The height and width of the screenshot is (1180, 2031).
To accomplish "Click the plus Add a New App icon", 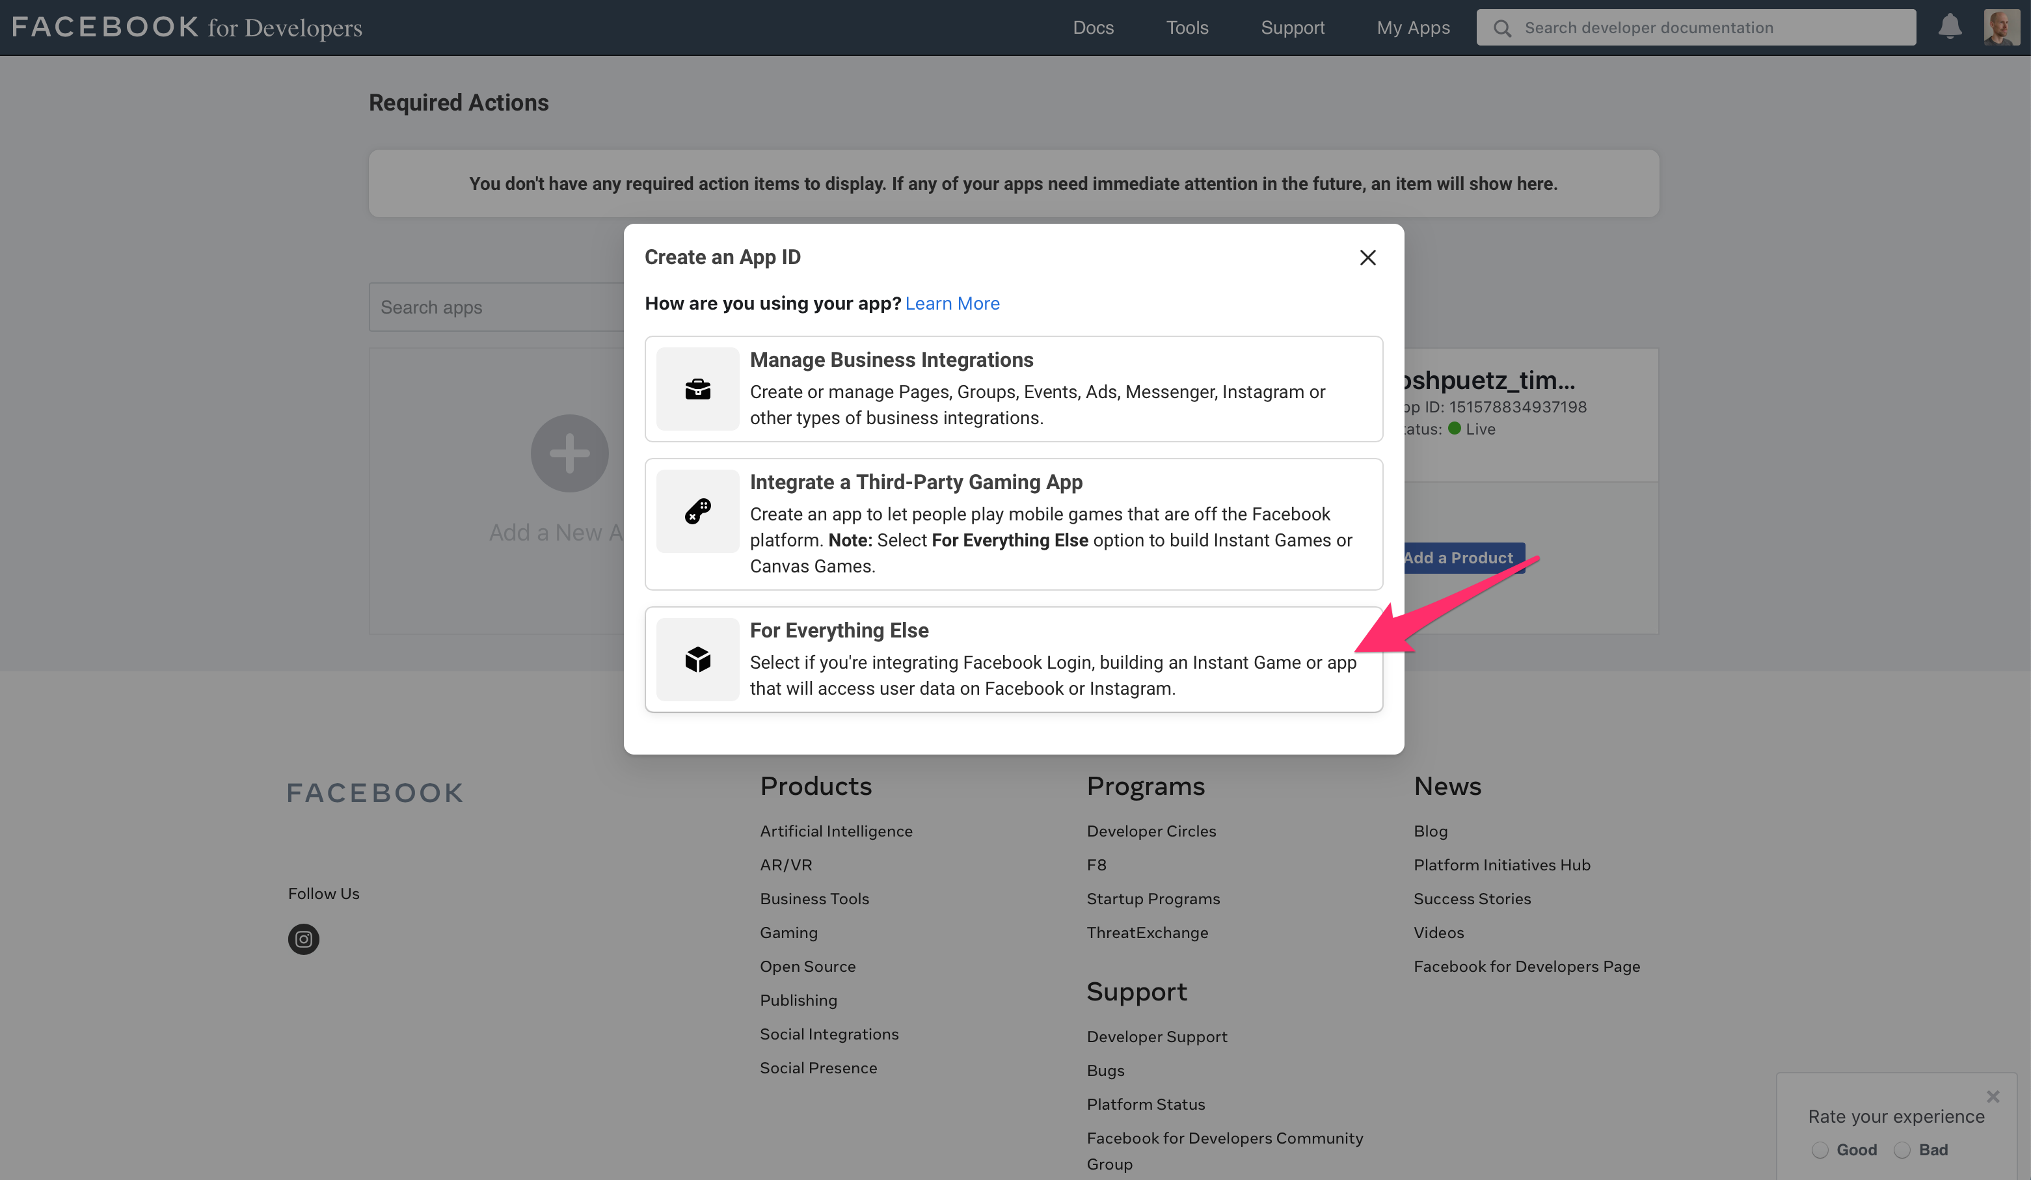I will pyautogui.click(x=570, y=453).
